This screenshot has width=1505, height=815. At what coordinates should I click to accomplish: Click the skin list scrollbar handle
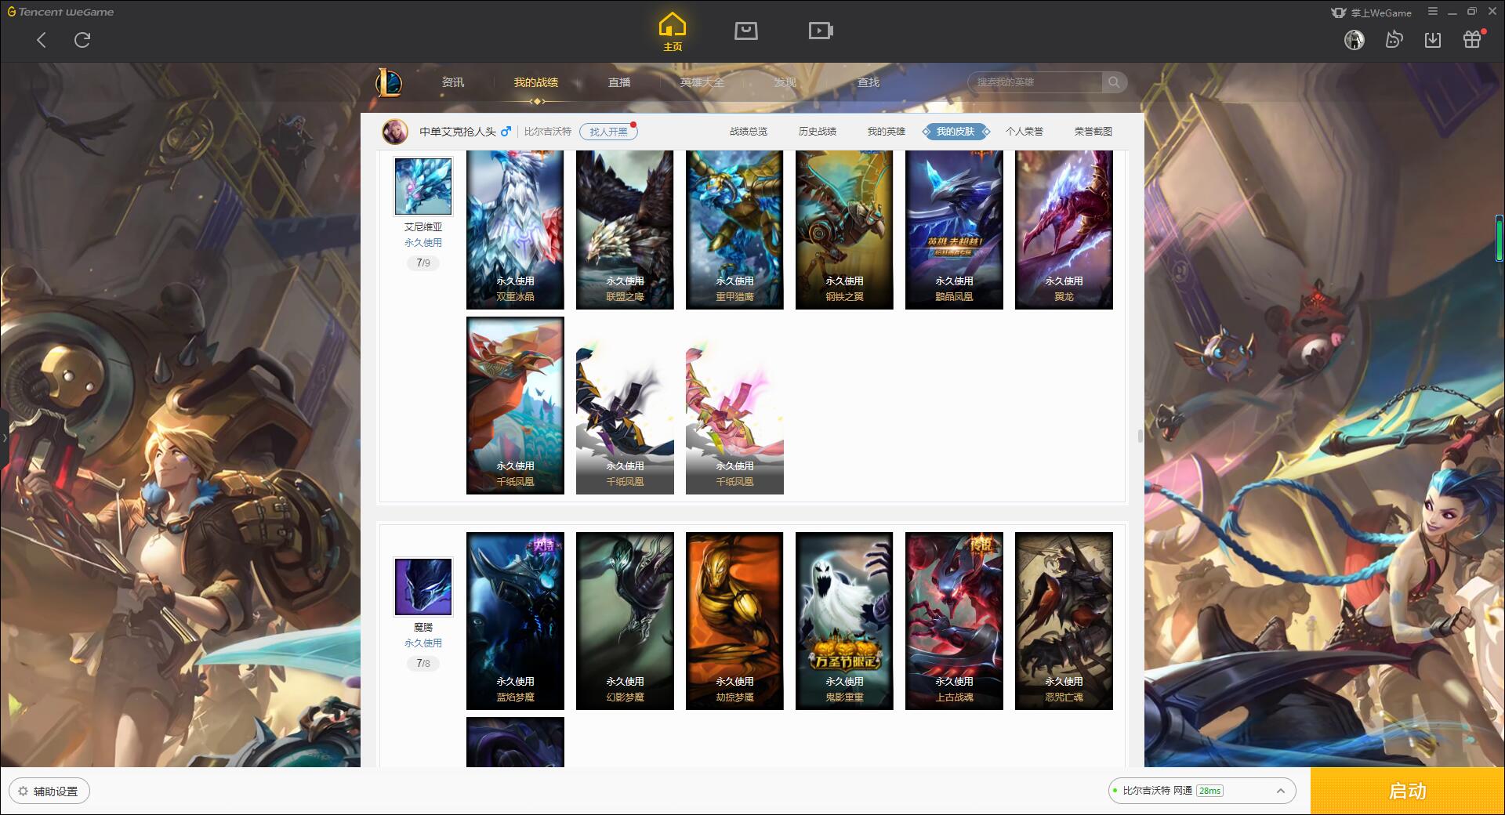[x=1140, y=436]
